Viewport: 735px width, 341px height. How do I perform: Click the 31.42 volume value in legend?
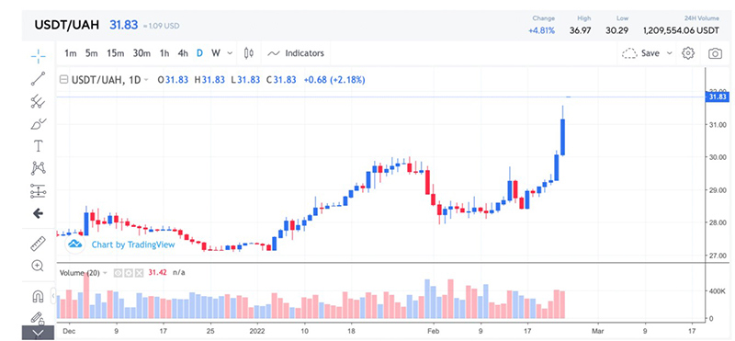tap(158, 272)
